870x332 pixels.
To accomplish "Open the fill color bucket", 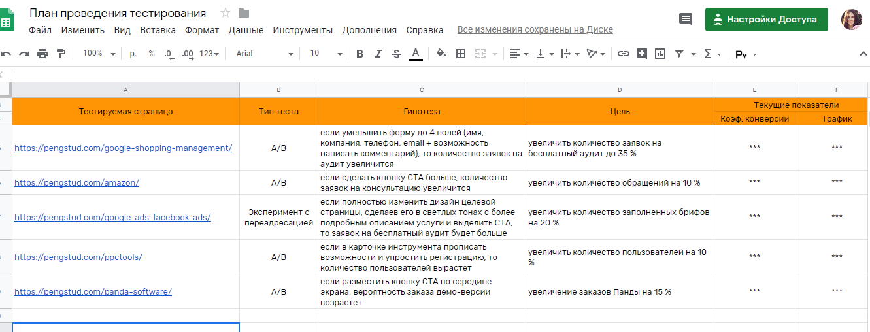I will [x=441, y=54].
